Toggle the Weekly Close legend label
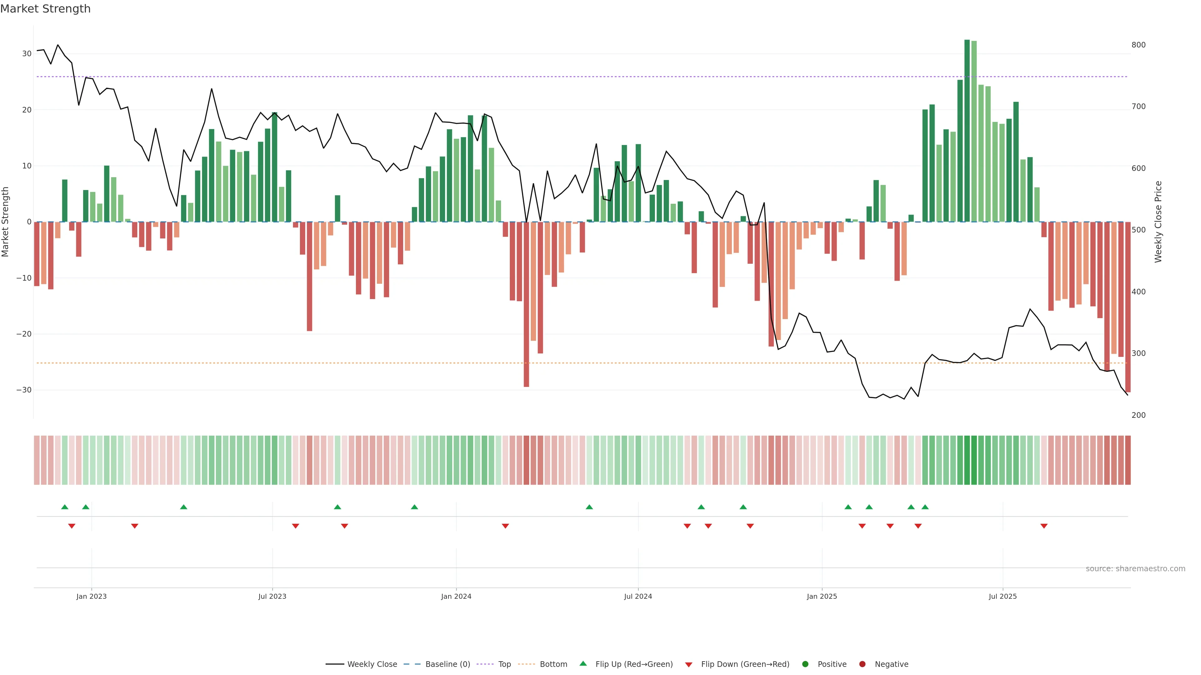Viewport: 1201px width, 675px height. click(372, 664)
